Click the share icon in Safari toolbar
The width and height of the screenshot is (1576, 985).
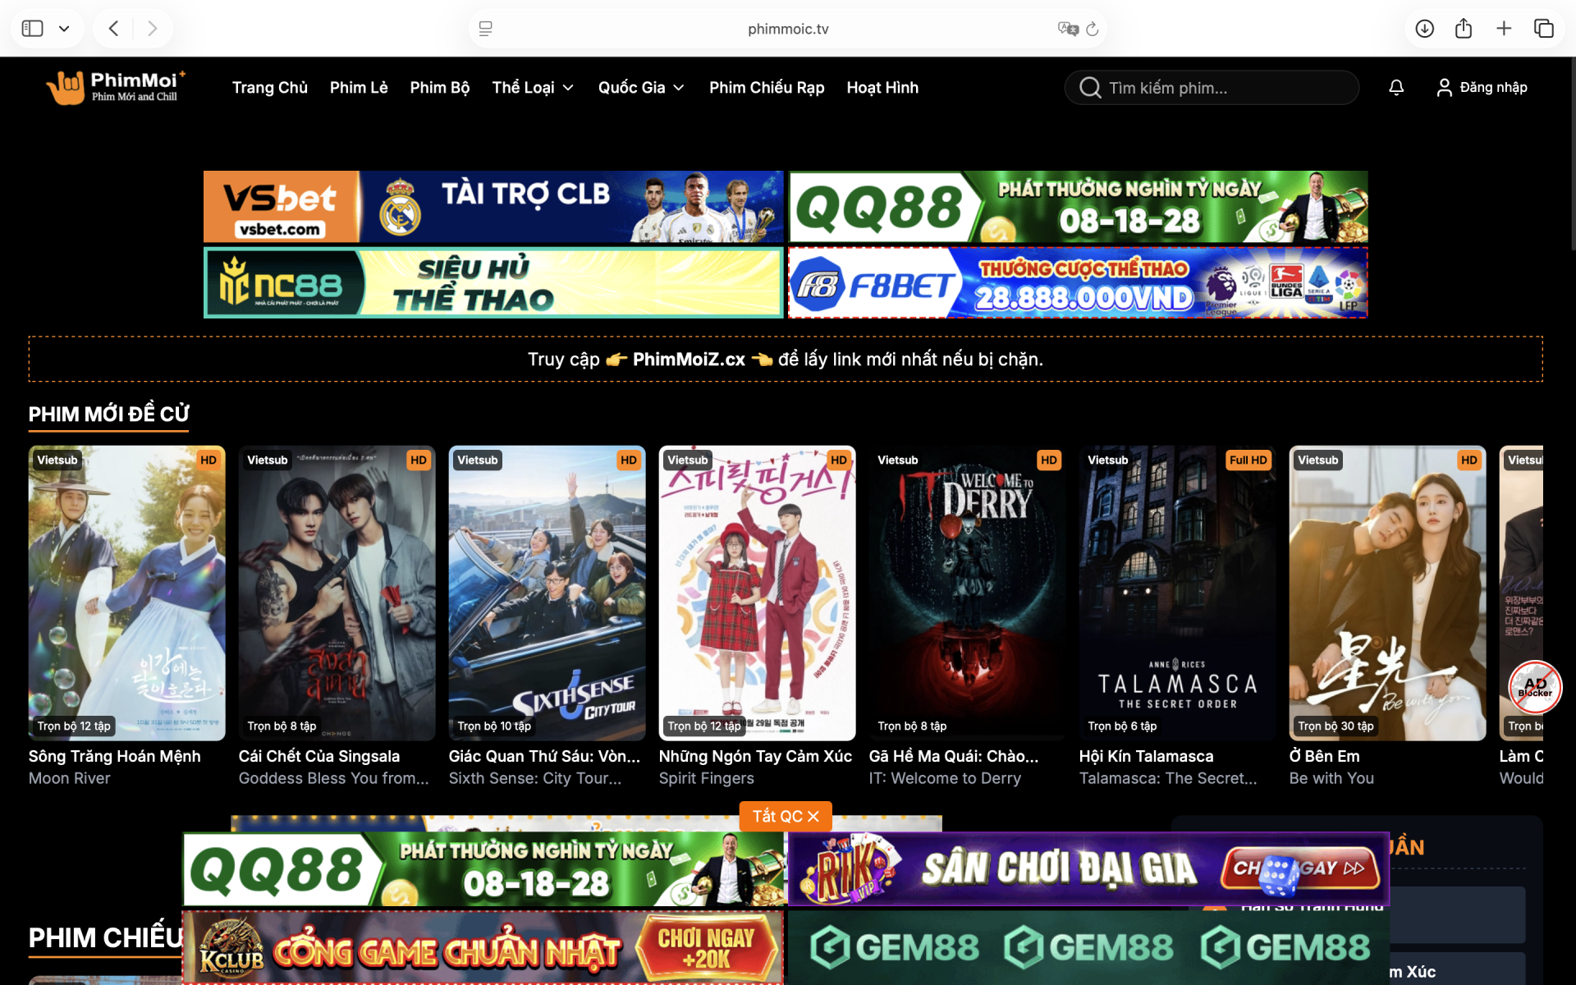click(x=1464, y=29)
